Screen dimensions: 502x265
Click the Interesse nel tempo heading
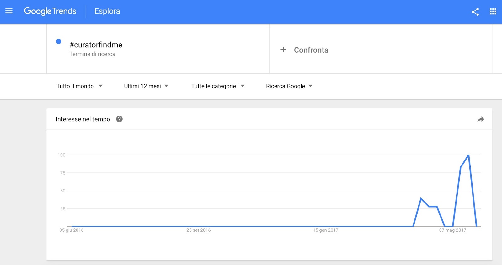tap(83, 119)
